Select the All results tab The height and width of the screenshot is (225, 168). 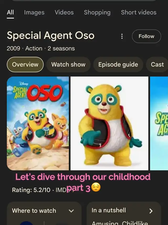(10, 12)
